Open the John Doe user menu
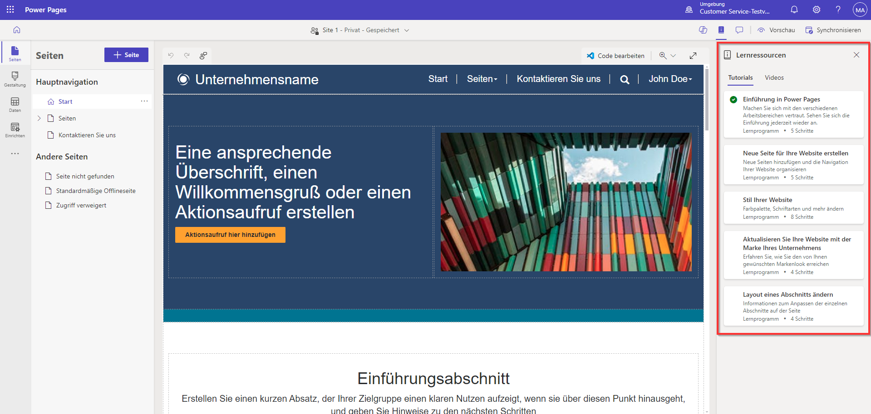This screenshot has width=871, height=414. tap(670, 79)
